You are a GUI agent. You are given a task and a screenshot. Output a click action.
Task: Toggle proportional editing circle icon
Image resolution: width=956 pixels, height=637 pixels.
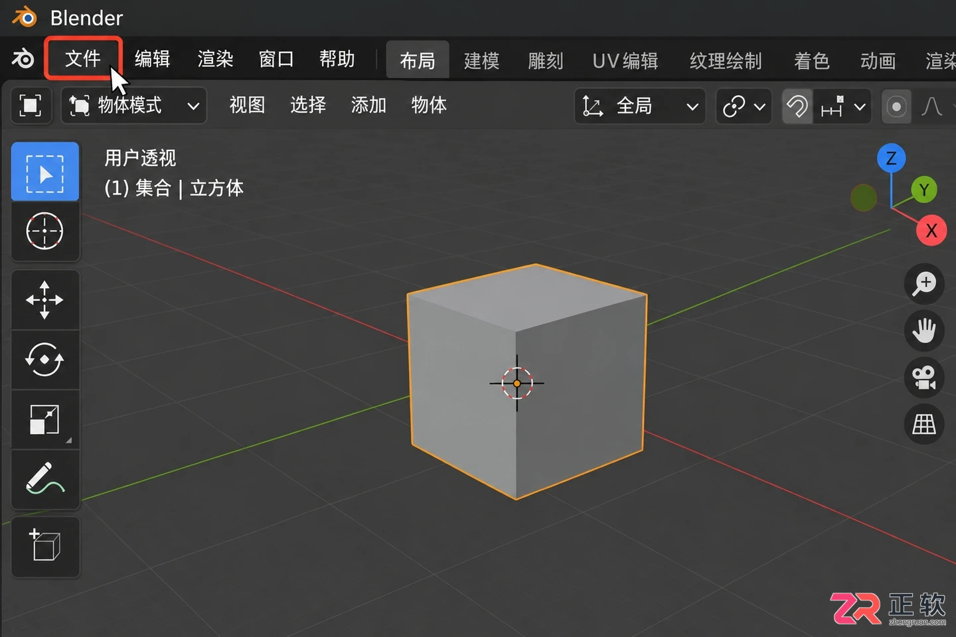[896, 106]
